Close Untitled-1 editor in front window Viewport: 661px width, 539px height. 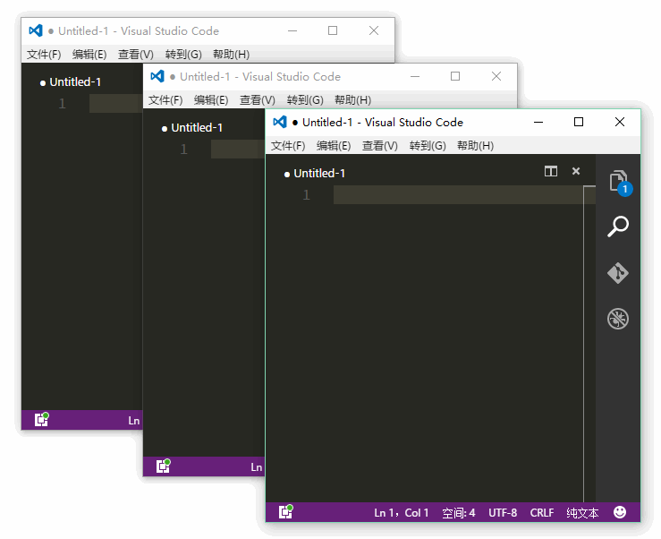576,171
